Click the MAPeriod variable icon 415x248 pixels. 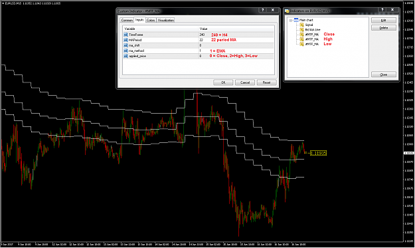pyautogui.click(x=125, y=40)
